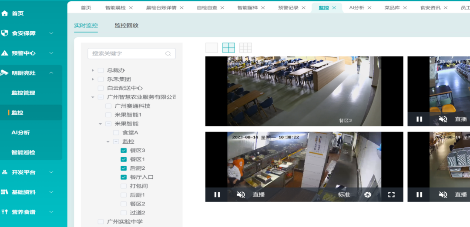
Task: Expand the 总裁办 tree node
Action: click(93, 70)
